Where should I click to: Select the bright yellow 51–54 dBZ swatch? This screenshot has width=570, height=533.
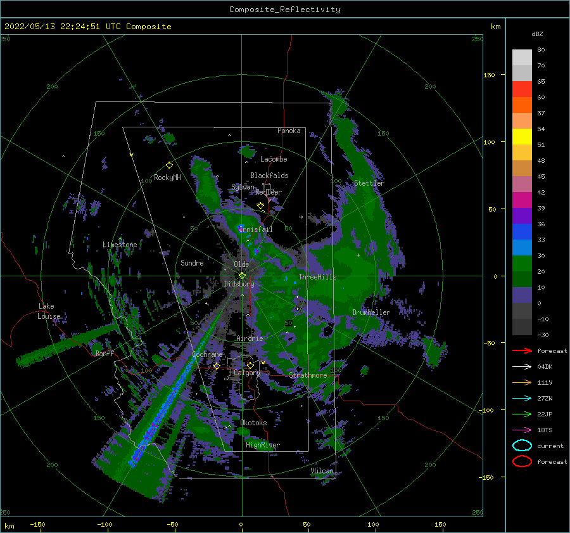pos(522,136)
